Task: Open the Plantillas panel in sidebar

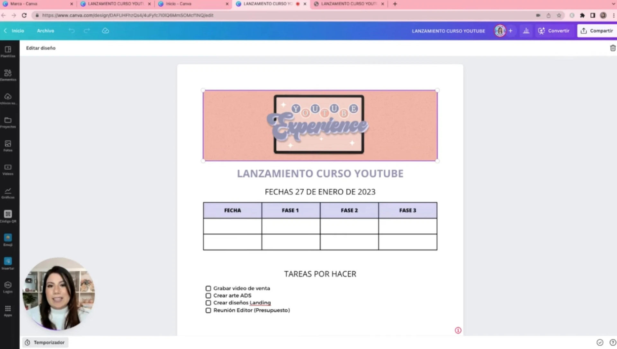Action: [x=8, y=51]
